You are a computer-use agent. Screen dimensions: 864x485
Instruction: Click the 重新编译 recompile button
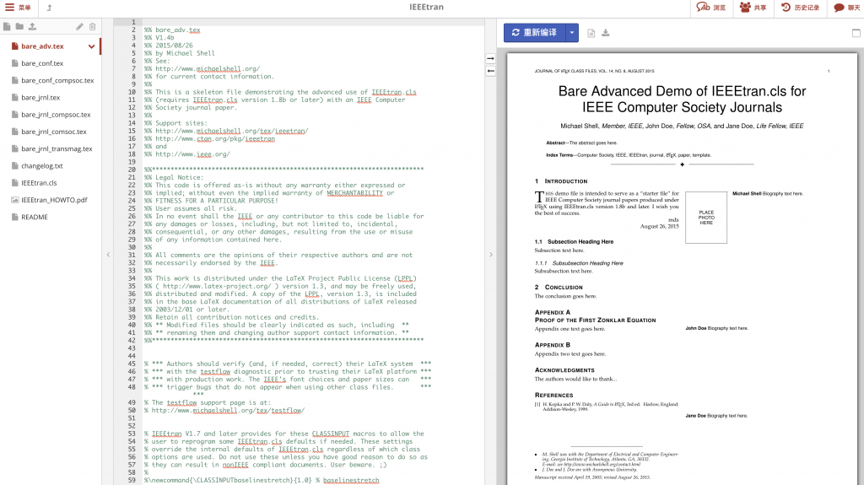pyautogui.click(x=533, y=32)
